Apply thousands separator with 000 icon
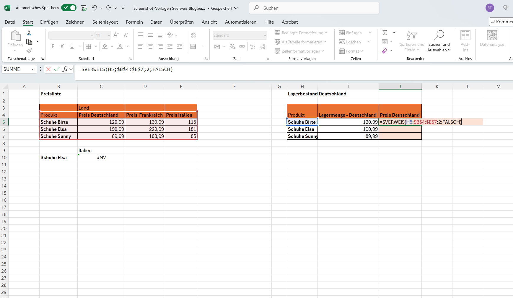Image resolution: width=513 pixels, height=298 pixels. (x=242, y=46)
